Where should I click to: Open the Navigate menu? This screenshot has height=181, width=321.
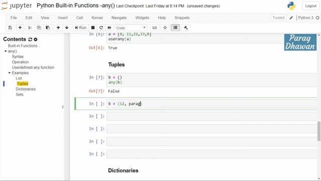[119, 18]
